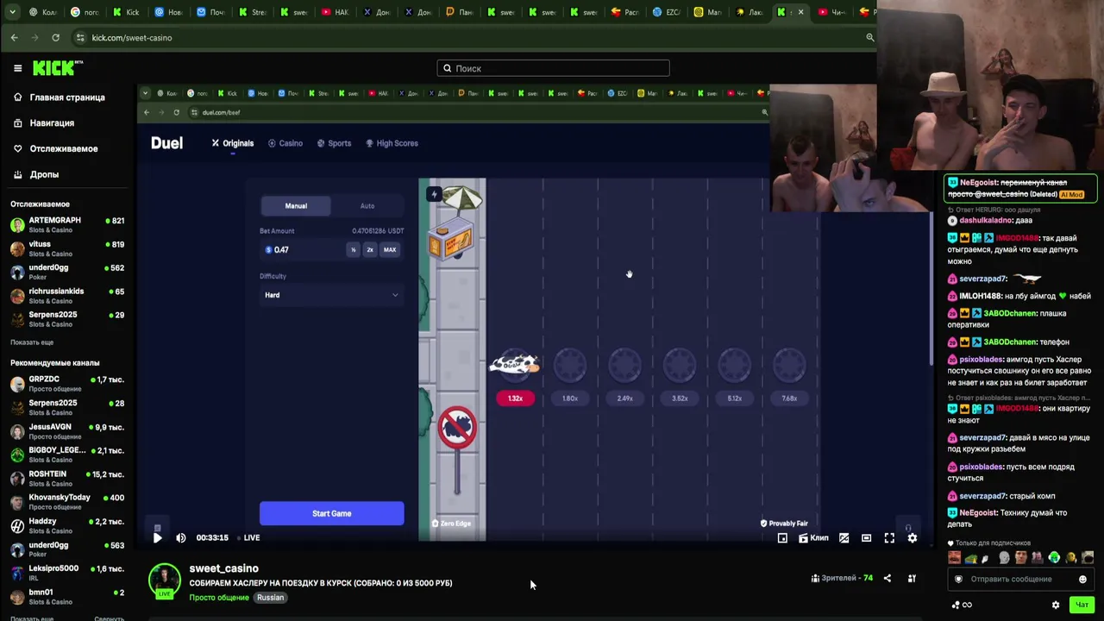Close the active Kick browser tab
1104x621 pixels.
(x=800, y=12)
